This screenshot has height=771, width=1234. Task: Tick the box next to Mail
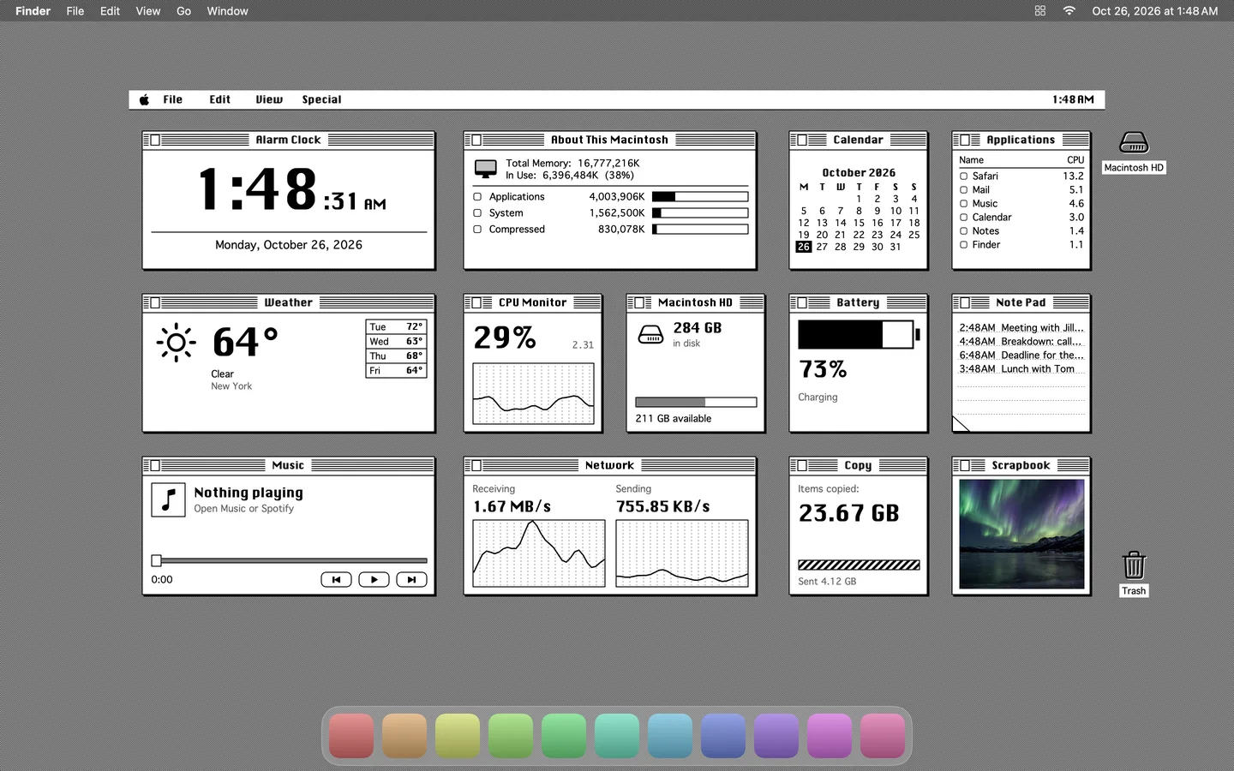coord(963,190)
